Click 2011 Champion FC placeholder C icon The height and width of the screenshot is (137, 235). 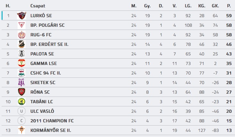[21, 121]
